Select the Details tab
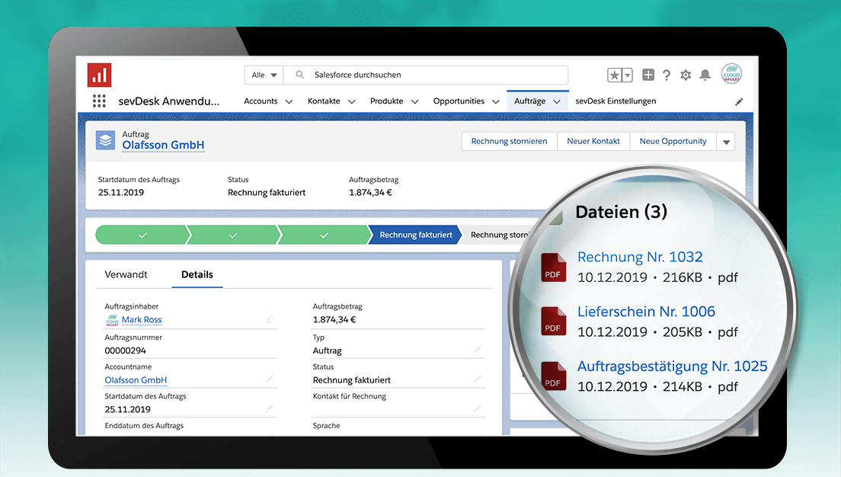 click(197, 274)
